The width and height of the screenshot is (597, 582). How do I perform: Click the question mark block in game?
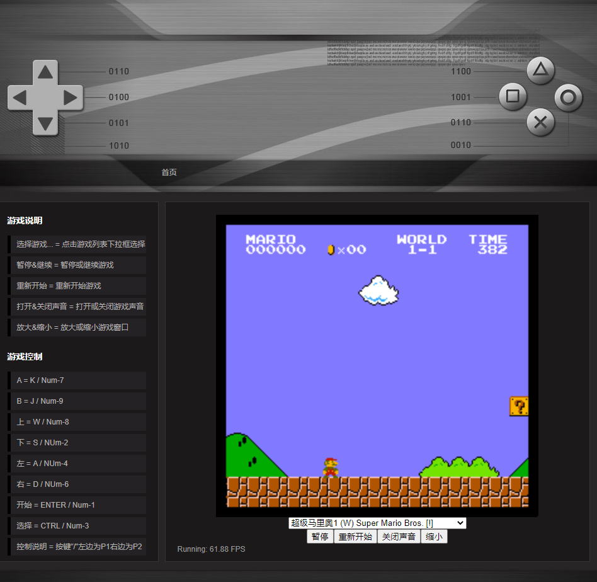point(519,406)
